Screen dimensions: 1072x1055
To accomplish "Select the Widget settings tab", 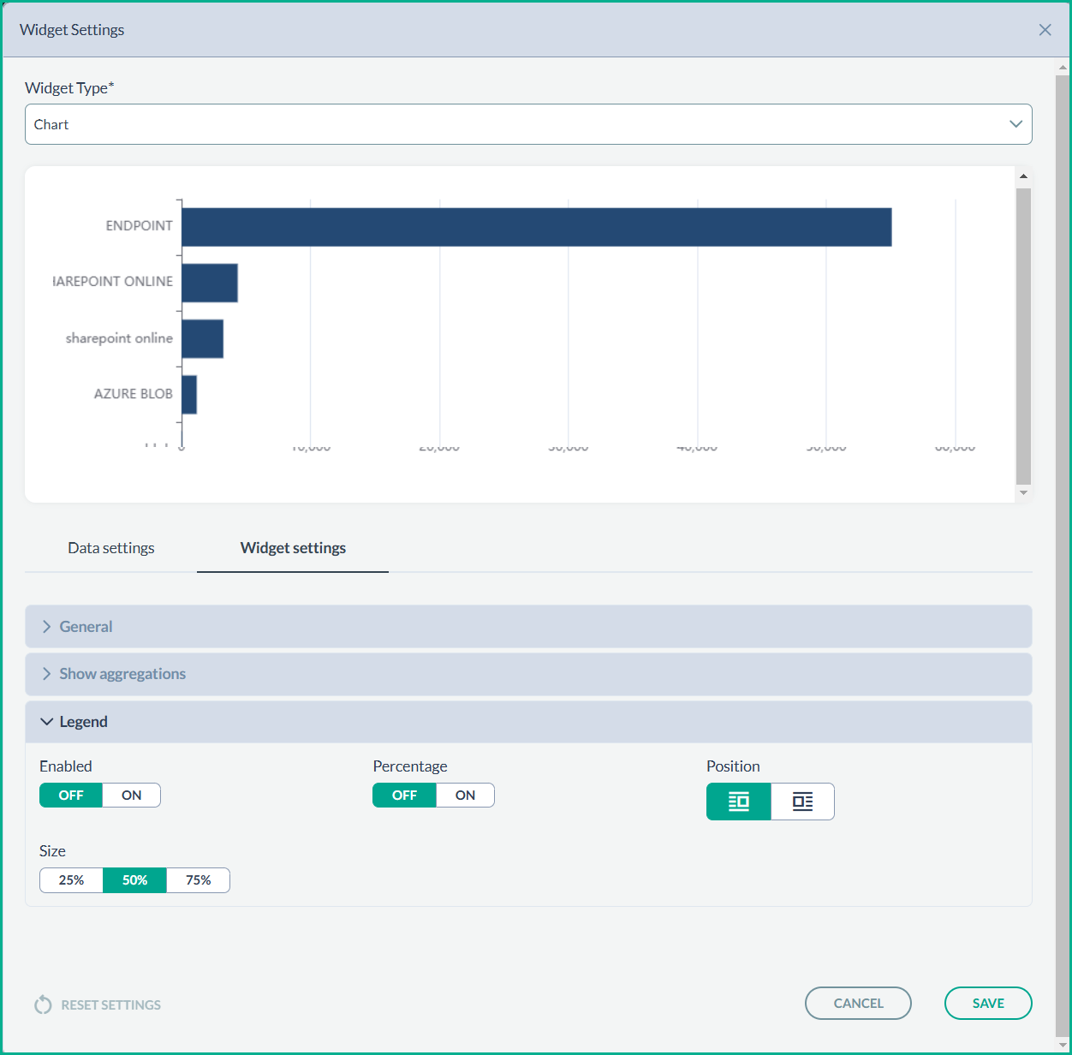I will [x=293, y=548].
